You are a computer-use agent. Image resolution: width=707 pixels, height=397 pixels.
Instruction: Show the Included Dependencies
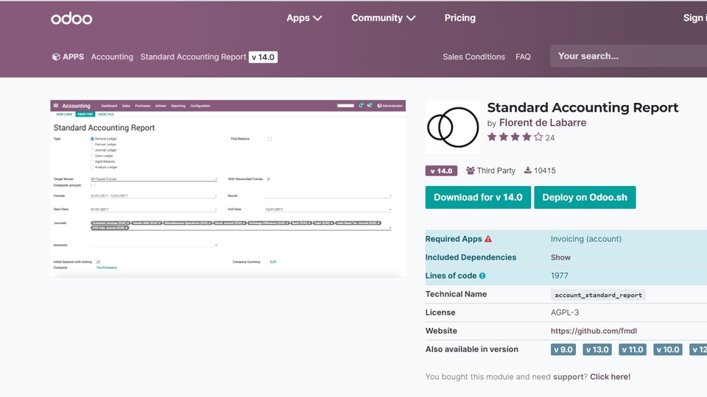click(x=560, y=257)
